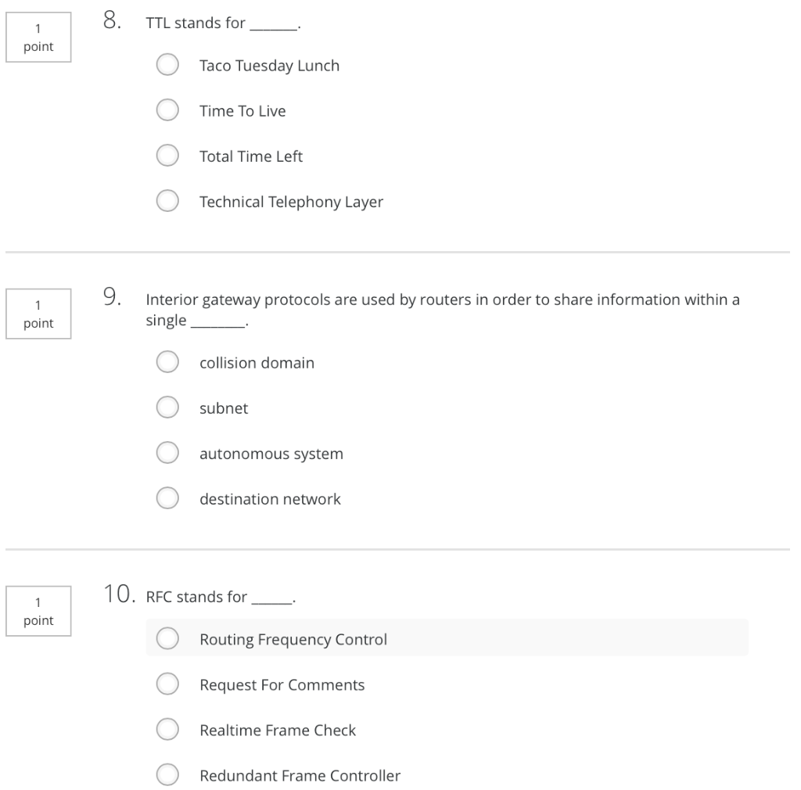Click the 1 point box beside question 10
This screenshot has width=801, height=790.
point(38,611)
